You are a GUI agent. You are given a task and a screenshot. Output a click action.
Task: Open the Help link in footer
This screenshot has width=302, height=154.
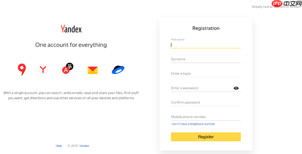point(59,146)
